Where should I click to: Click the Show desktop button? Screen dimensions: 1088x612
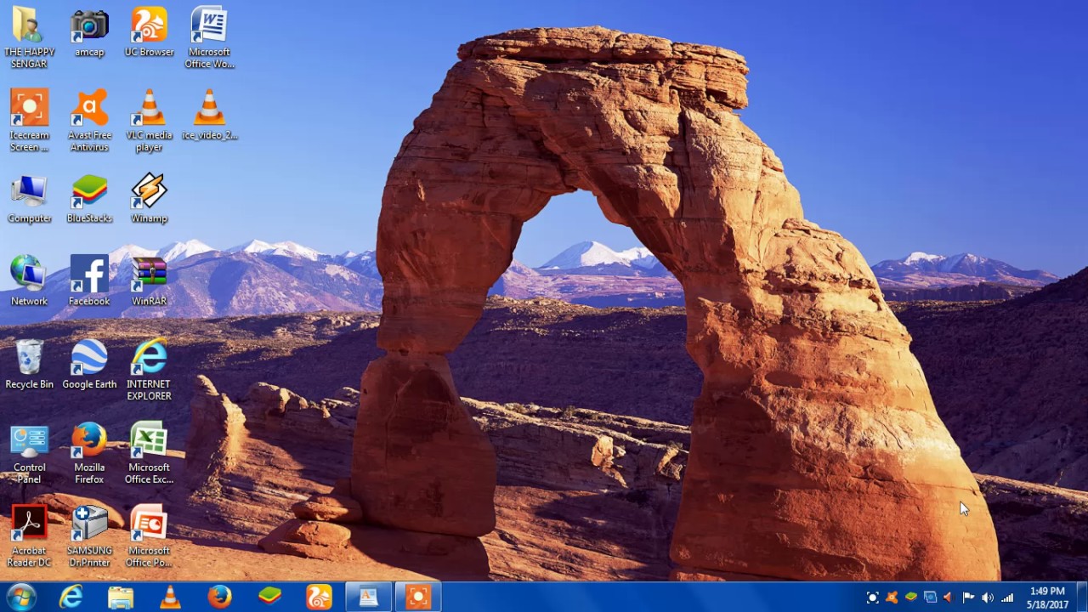pos(1082,597)
